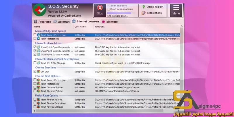Click the Stop scan button
This screenshot has width=234, height=117.
[100, 10]
